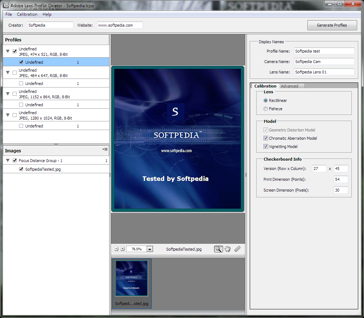Collapse the 484 x 647 profile group
The image size is (364, 318).
8,73
